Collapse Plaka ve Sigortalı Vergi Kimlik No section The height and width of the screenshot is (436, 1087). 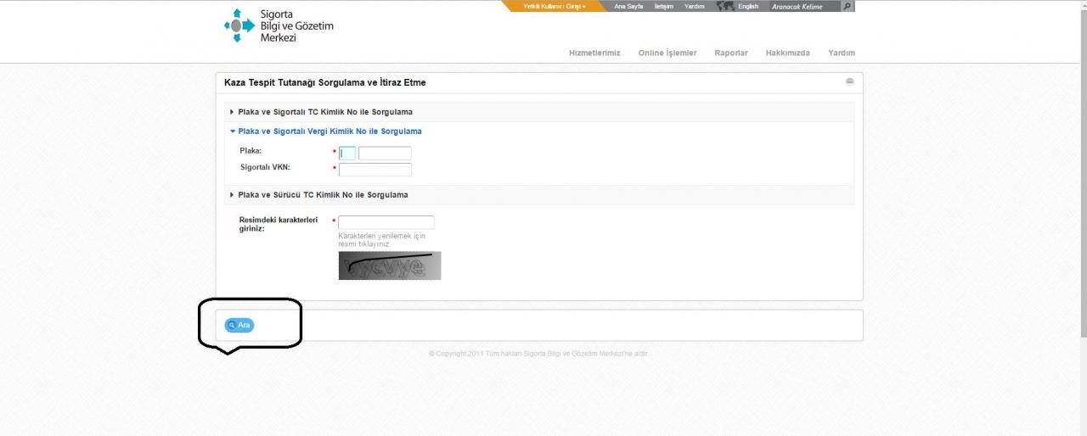(329, 131)
